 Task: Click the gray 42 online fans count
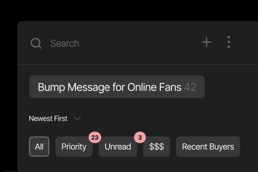tap(190, 87)
